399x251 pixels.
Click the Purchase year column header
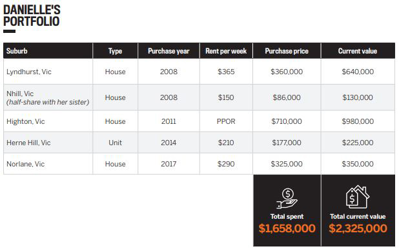(x=169, y=51)
